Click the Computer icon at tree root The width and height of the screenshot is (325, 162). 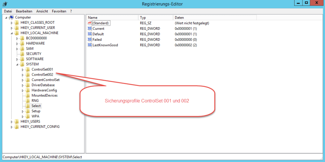coord(11,17)
